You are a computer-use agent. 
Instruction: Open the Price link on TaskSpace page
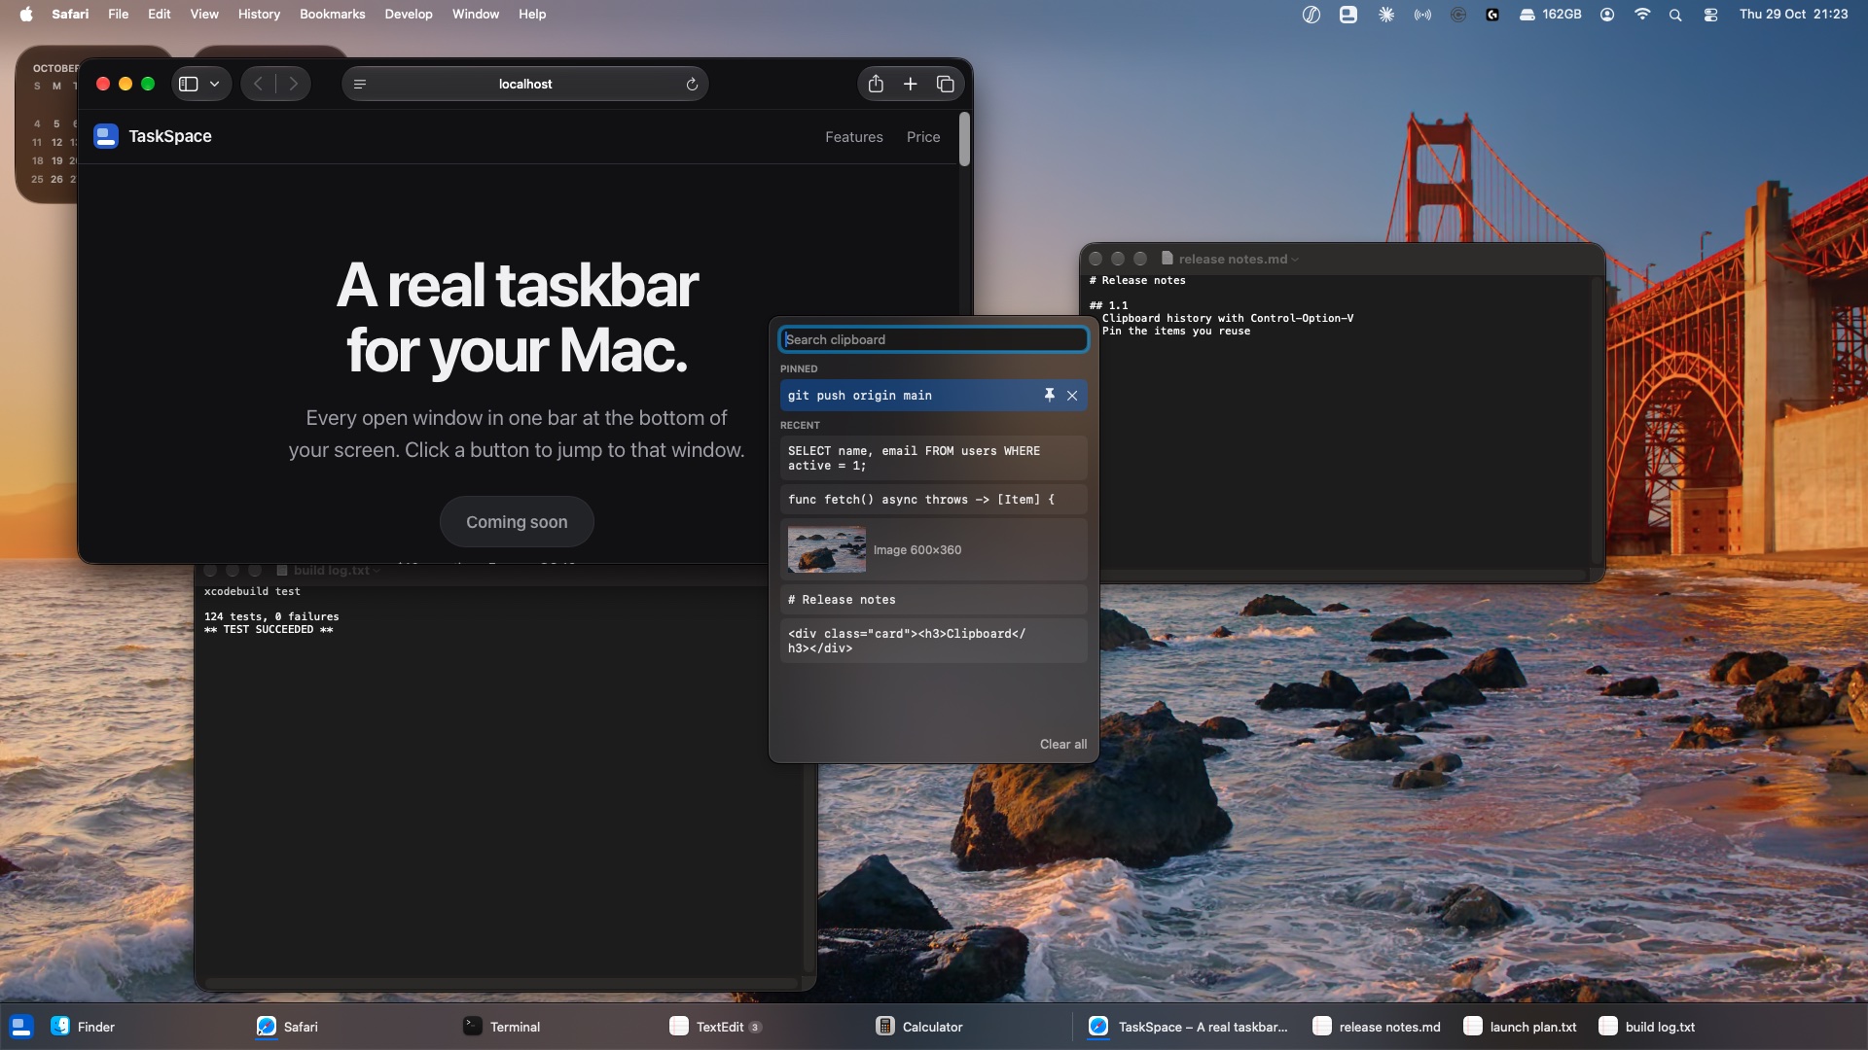tap(922, 137)
